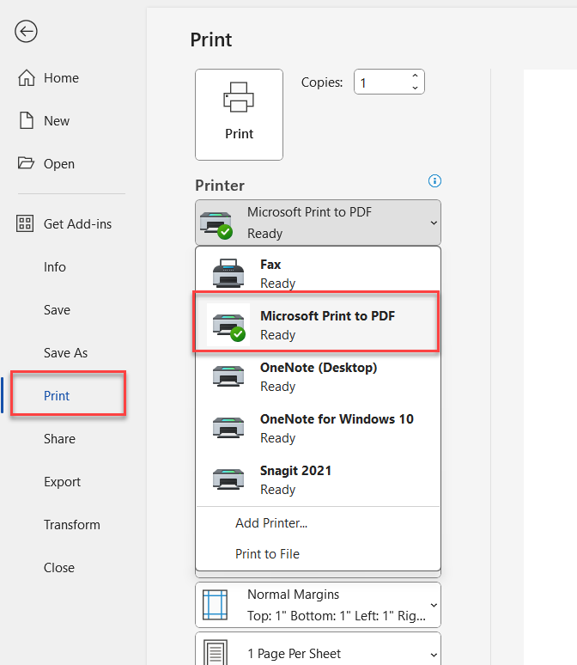Click Save in the sidebar

coord(57,310)
